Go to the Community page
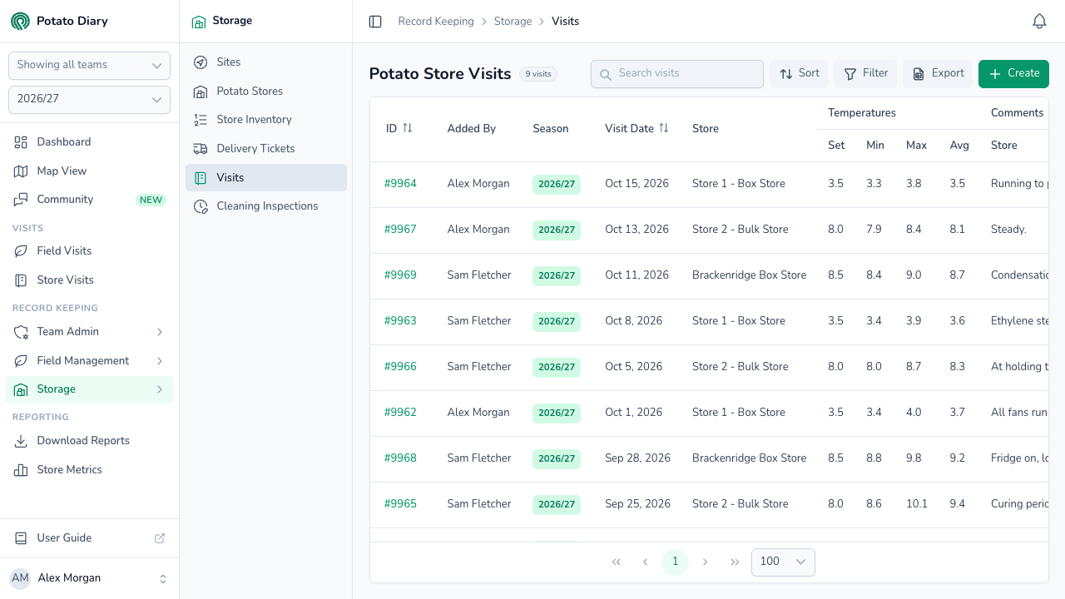The width and height of the screenshot is (1065, 599). click(89, 200)
